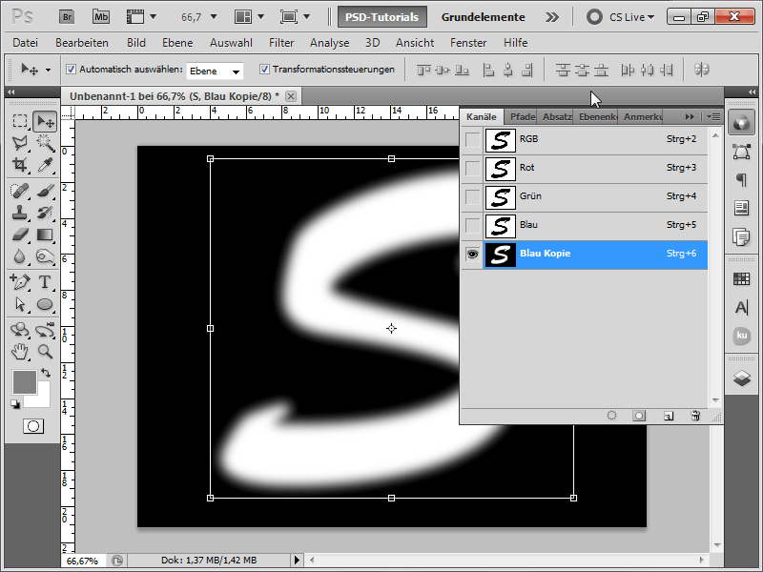This screenshot has height=572, width=763.
Task: Select the Blur tool
Action: [x=19, y=256]
